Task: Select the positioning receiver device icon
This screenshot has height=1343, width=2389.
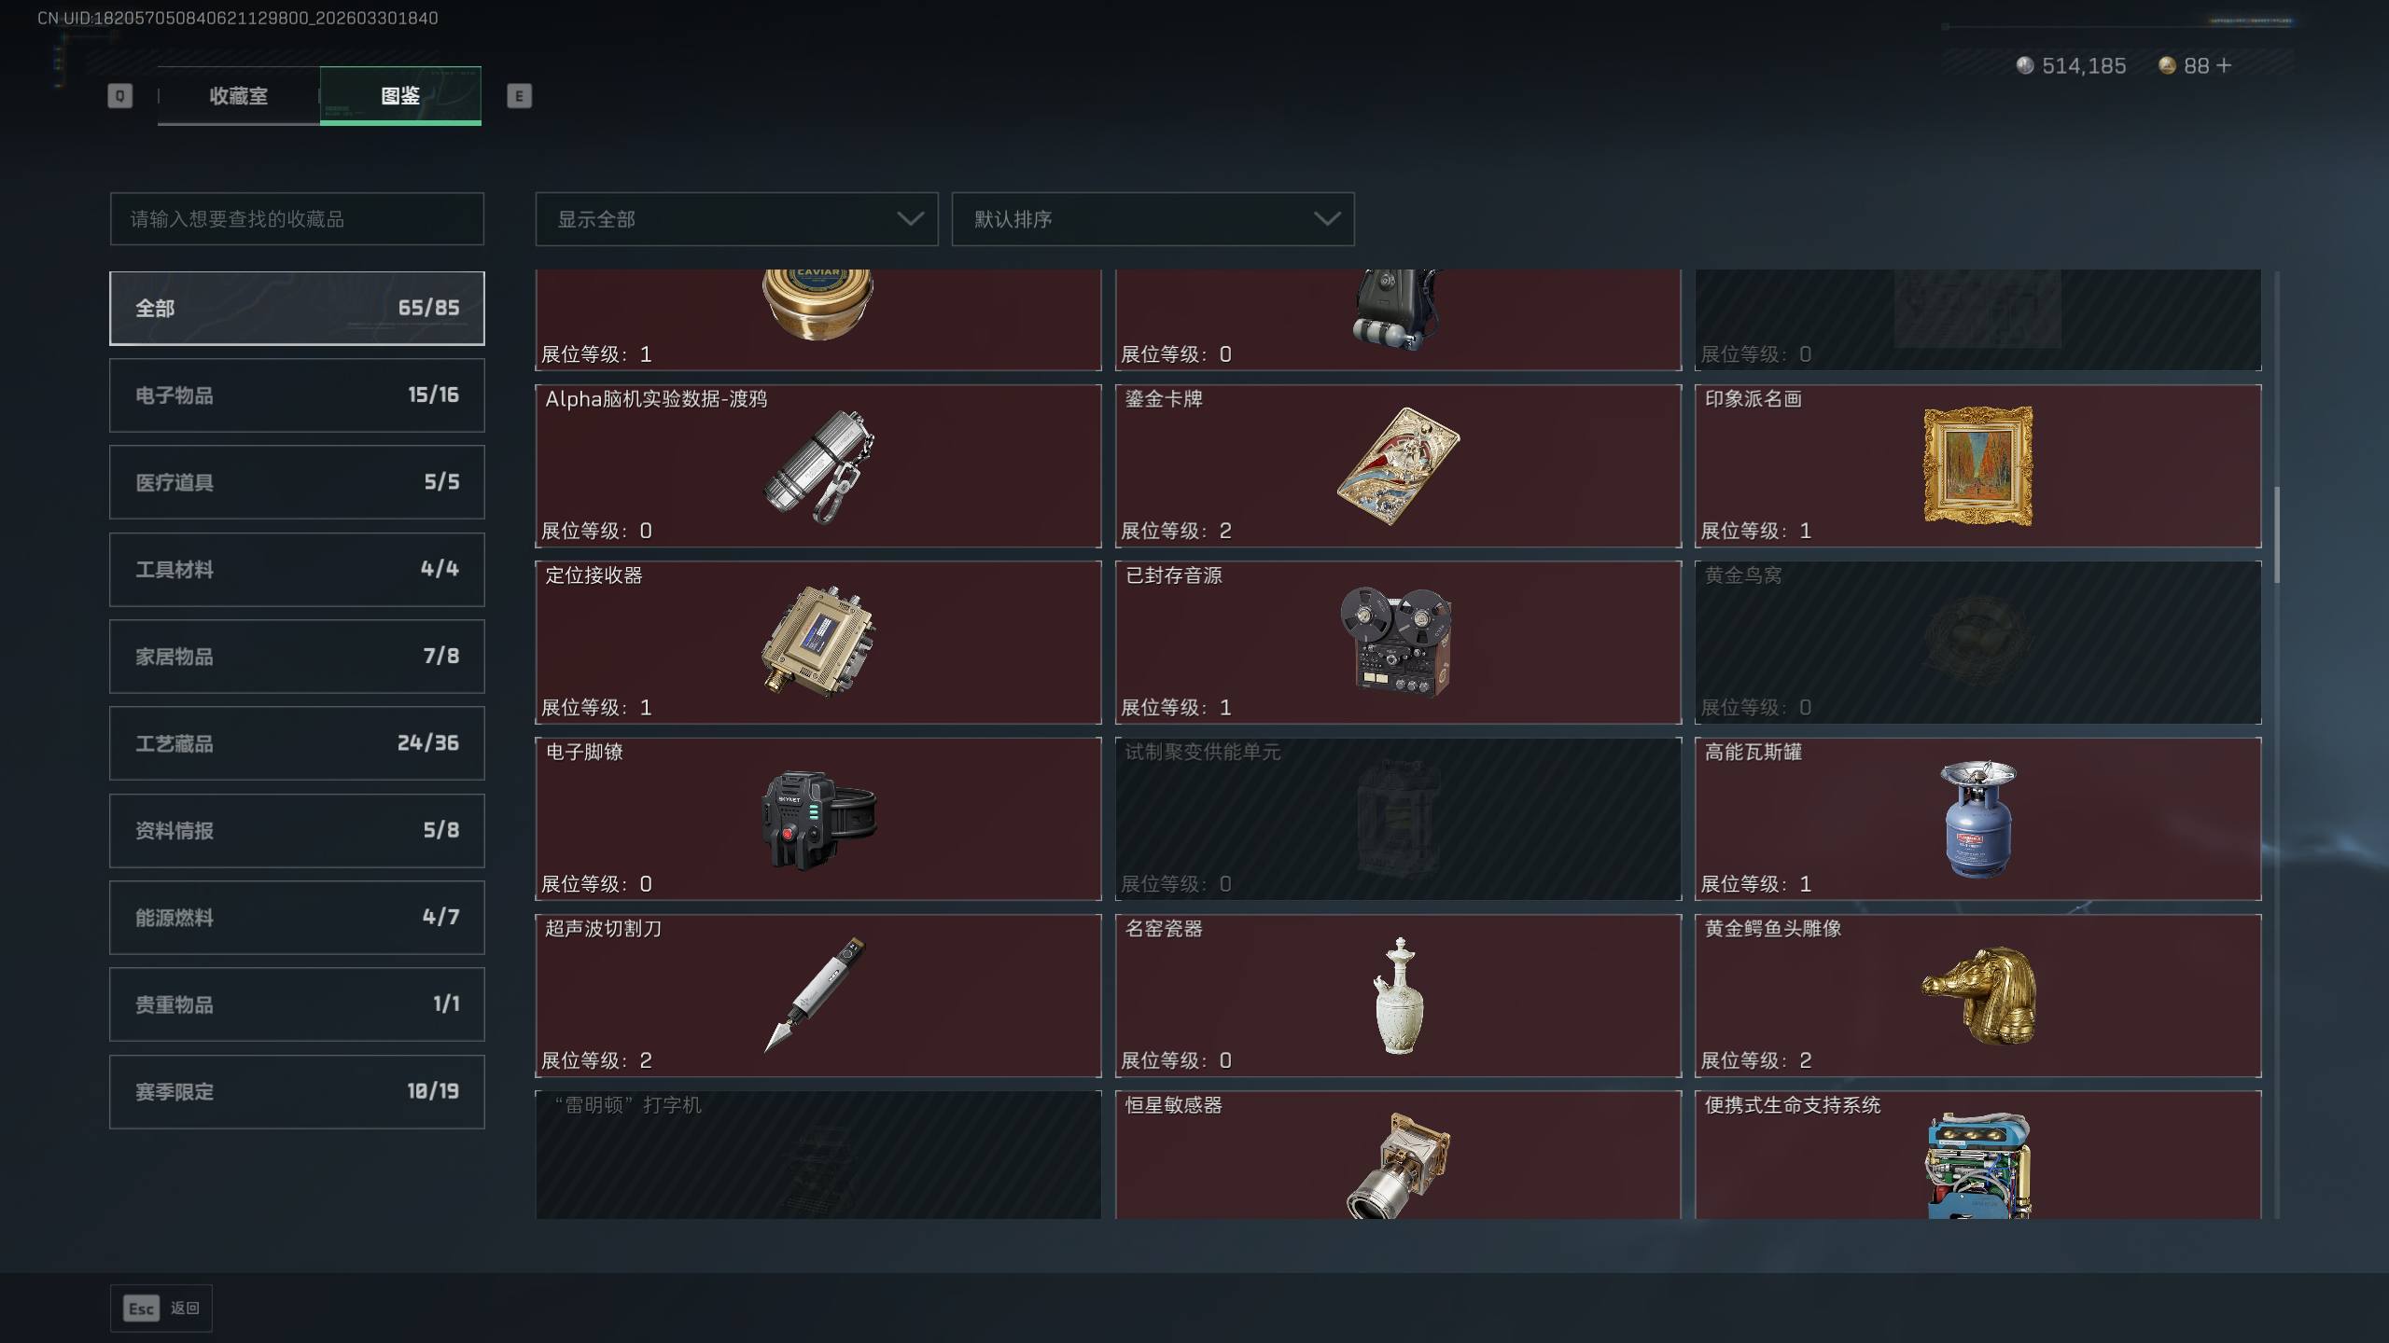Action: coord(817,642)
